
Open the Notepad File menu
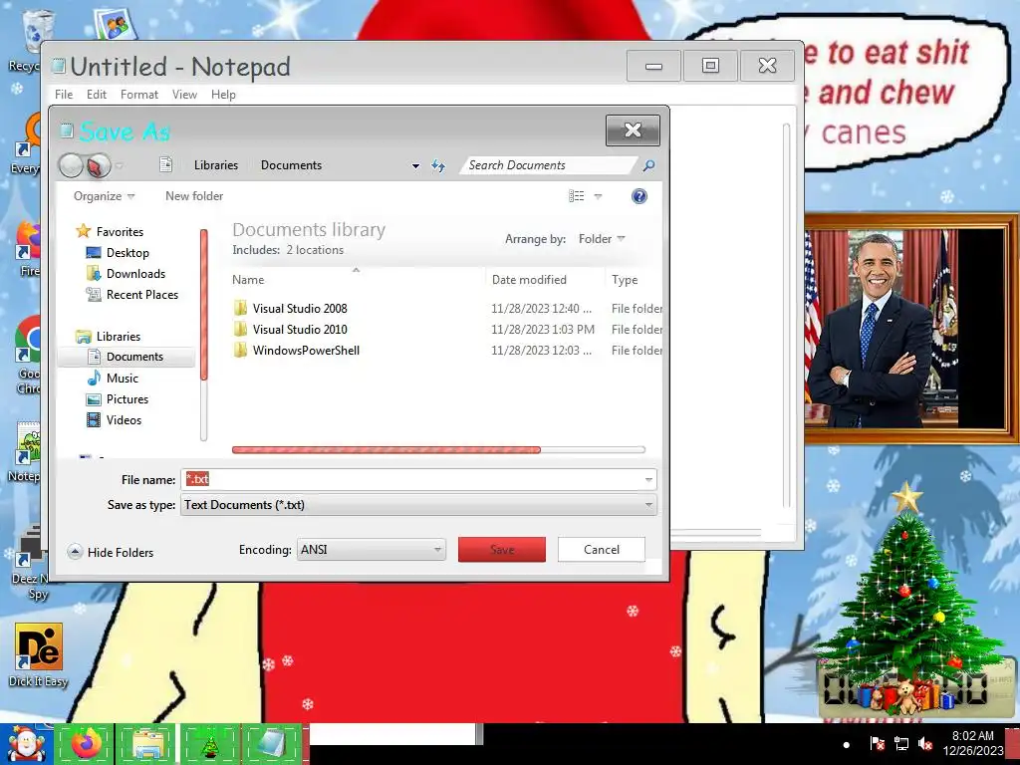click(64, 95)
